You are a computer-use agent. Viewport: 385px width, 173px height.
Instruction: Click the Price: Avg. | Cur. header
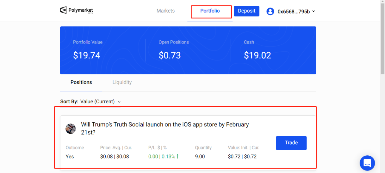coord(116,147)
